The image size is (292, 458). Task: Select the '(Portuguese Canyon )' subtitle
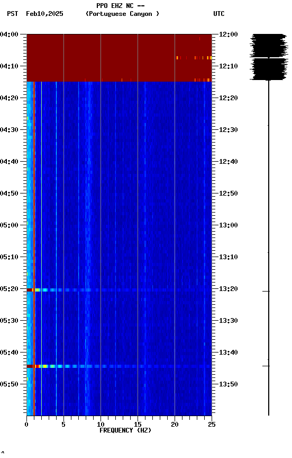click(122, 14)
